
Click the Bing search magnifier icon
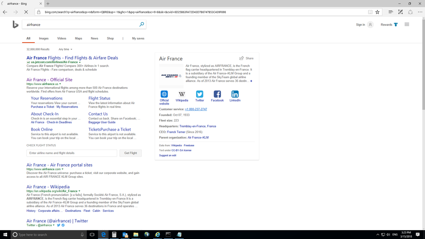(142, 25)
